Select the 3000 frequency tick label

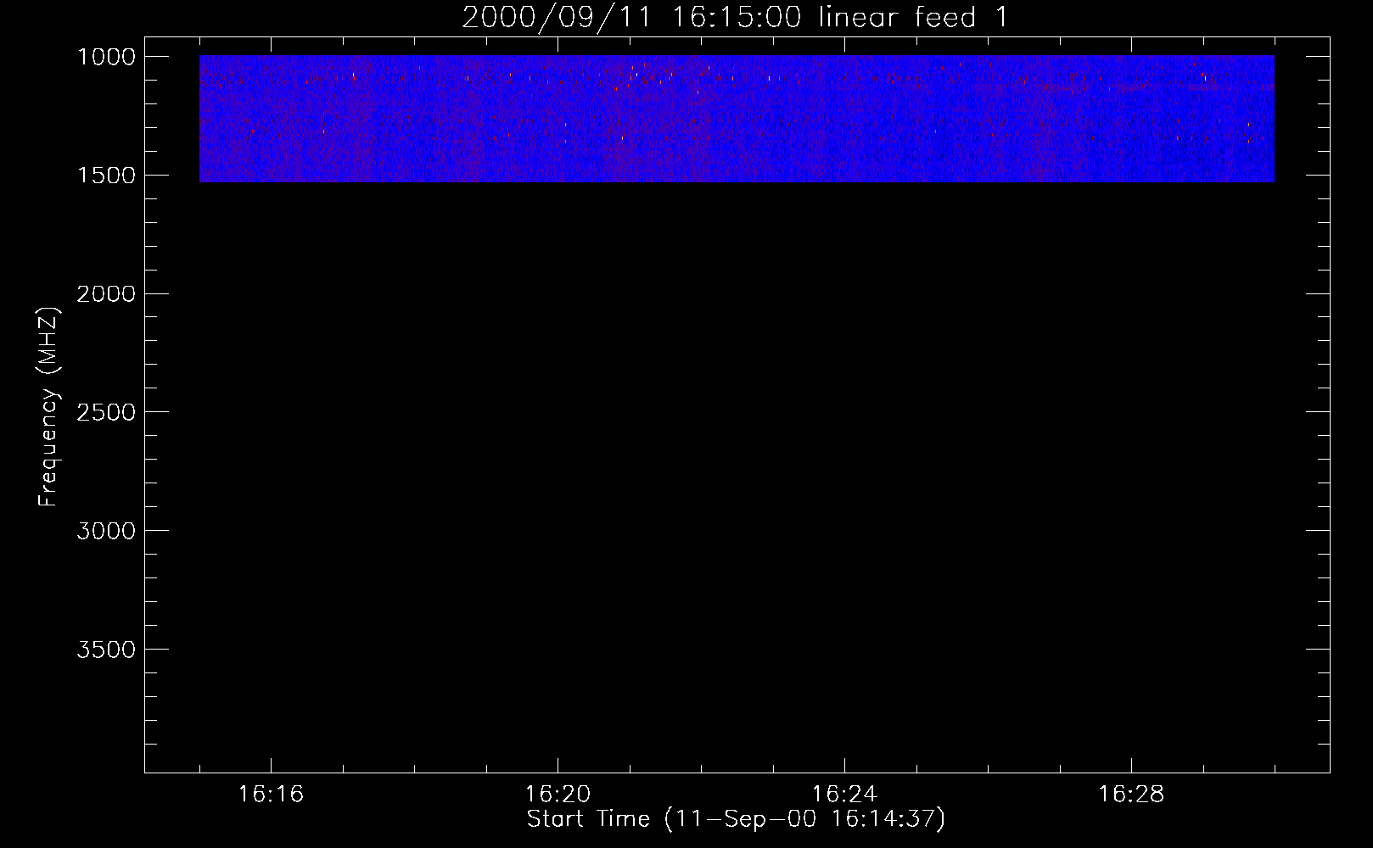106,531
